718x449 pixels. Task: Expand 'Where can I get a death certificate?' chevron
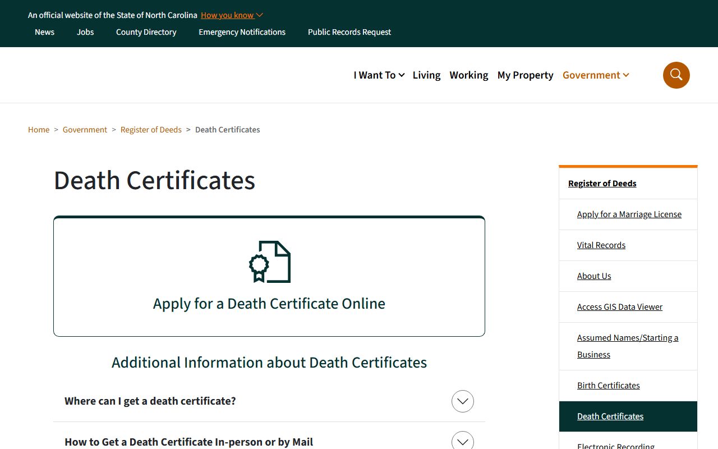coord(463,401)
